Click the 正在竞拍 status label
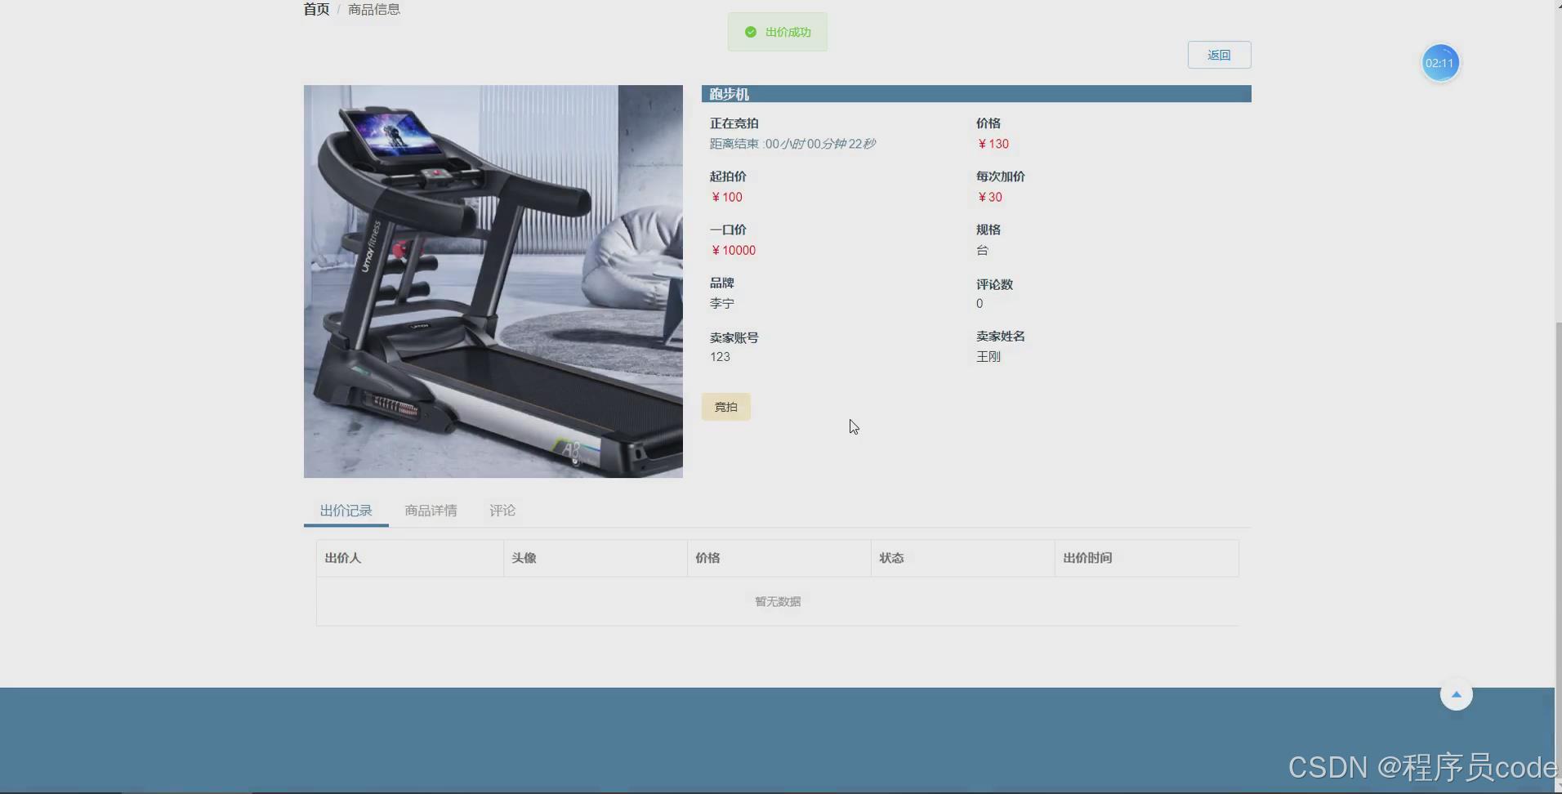The height and width of the screenshot is (794, 1562). 734,123
